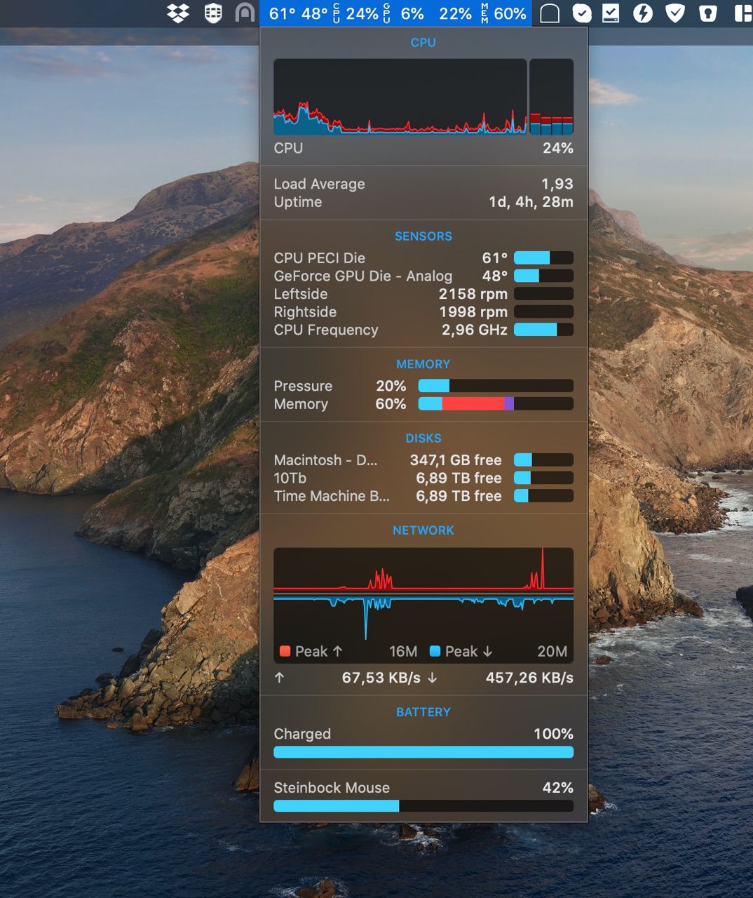Click the Steinbock Mouse battery bar

423,806
